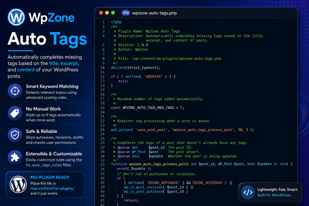Click the No Manual Work tag icon
The image size is (309, 206).
(15, 113)
